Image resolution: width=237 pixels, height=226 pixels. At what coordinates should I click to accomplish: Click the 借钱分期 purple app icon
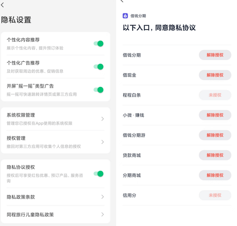tap(125, 16)
